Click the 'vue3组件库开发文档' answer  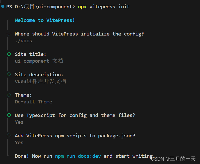[x=40, y=81]
